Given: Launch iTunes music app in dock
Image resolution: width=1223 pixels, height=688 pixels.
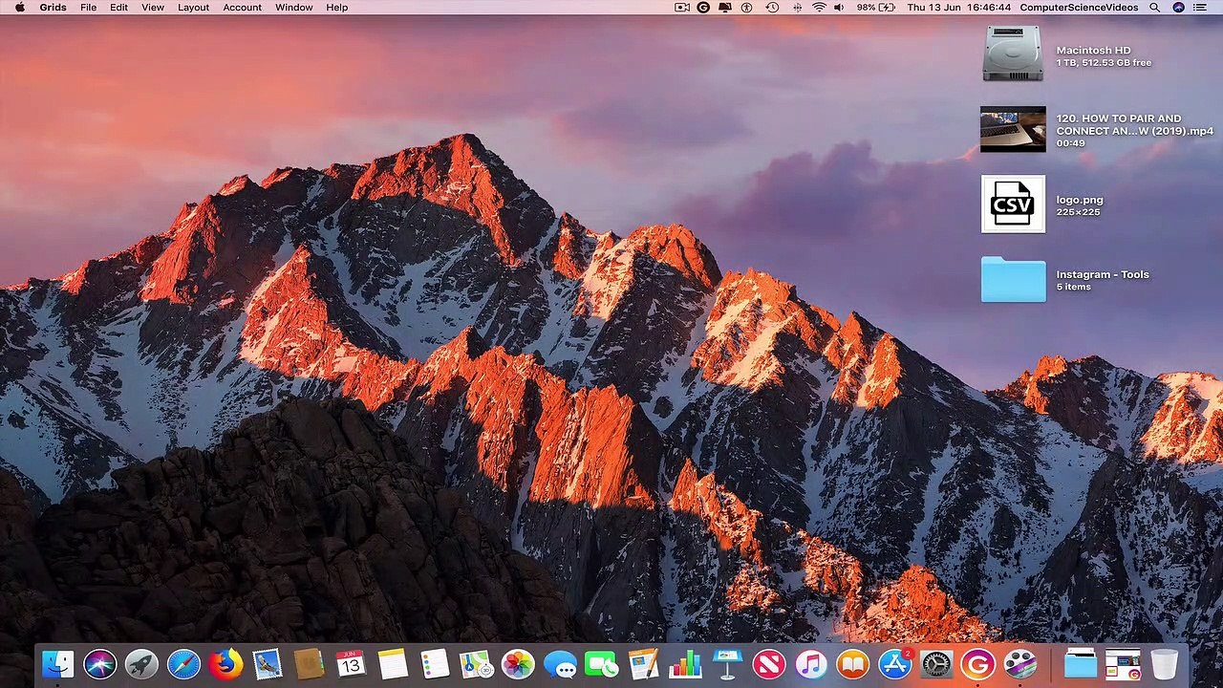Looking at the screenshot, I should click(x=810, y=664).
